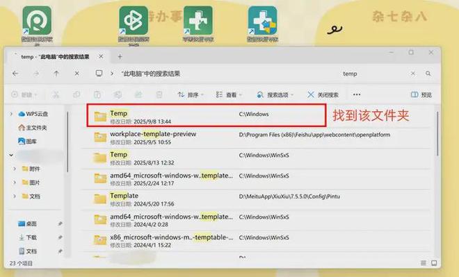The height and width of the screenshot is (277, 459).
Task: Open the teal plus with shield shortcut
Action: coord(263,20)
